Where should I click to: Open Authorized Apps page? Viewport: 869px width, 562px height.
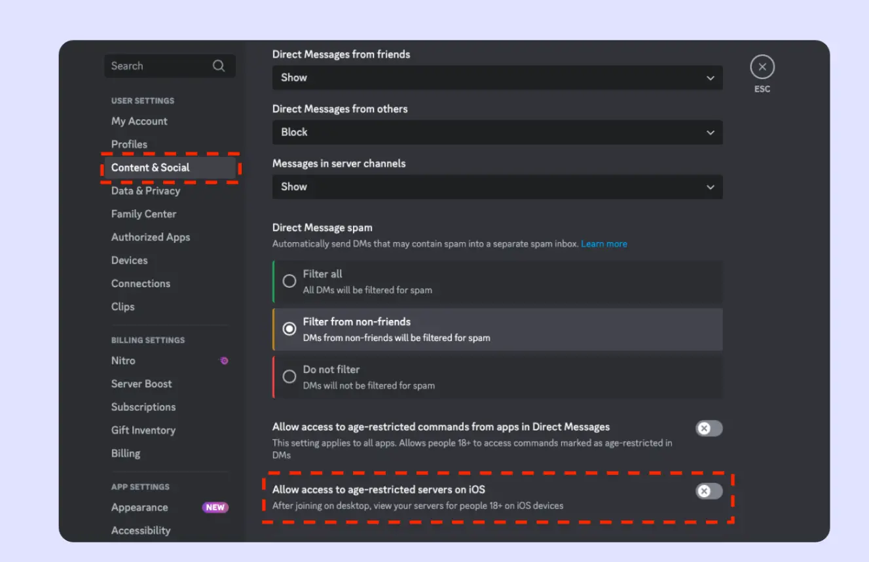(151, 237)
